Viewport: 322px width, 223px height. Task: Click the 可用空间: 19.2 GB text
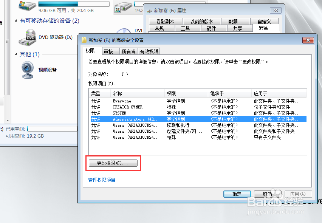[x=25, y=136]
